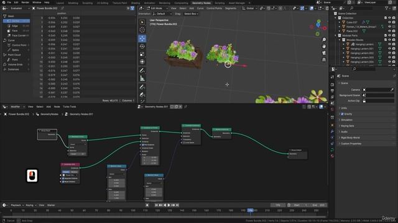Image resolution: width=398 pixels, height=223 pixels.
Task: Click the outliner filter funnel icon
Action: [x=387, y=8]
